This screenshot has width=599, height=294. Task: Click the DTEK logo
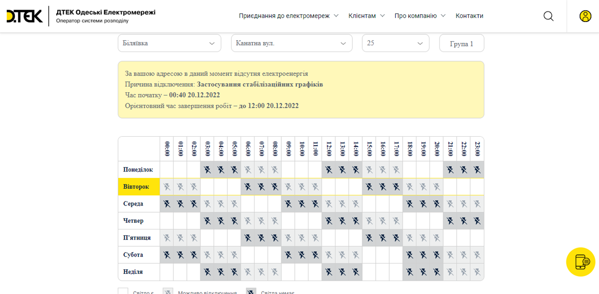point(24,16)
